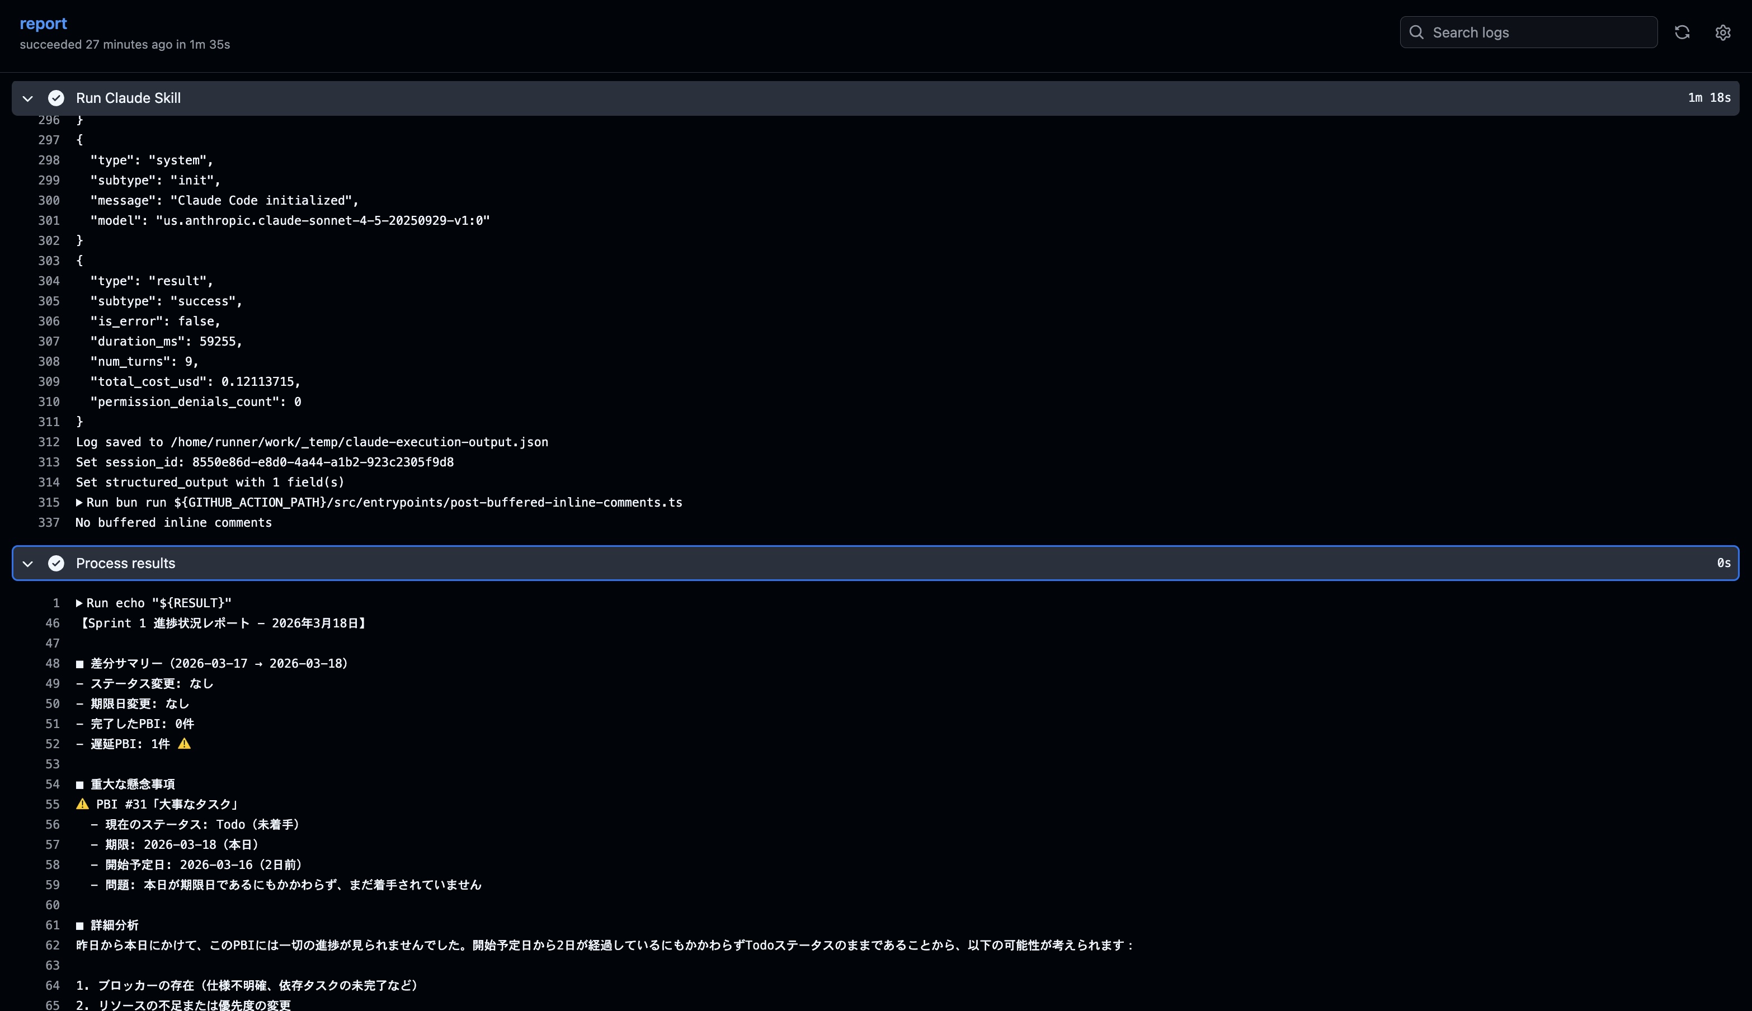The height and width of the screenshot is (1011, 1752).
Task: Click the 0s step duration indicator
Action: [x=1723, y=563]
